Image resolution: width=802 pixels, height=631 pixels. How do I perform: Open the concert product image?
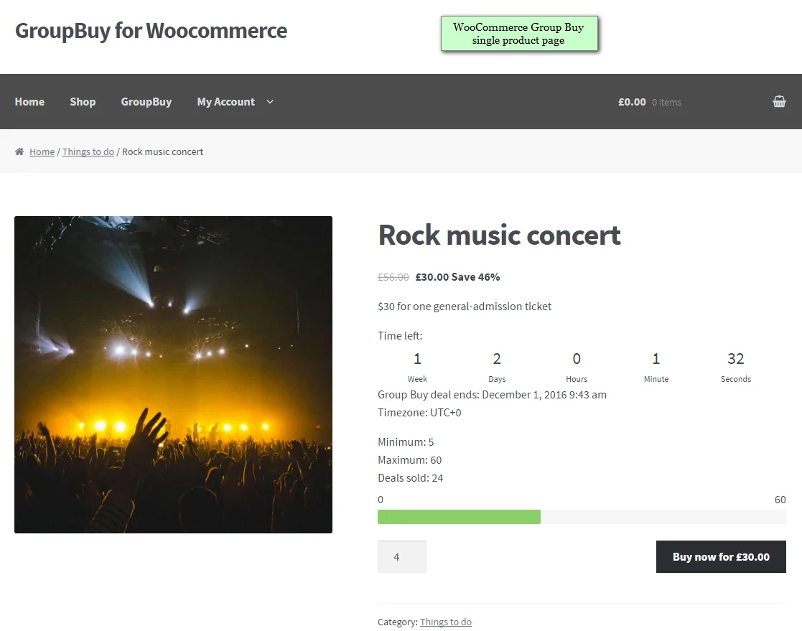(x=173, y=374)
